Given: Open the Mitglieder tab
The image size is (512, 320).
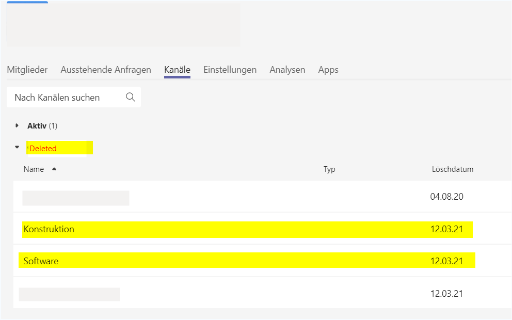Looking at the screenshot, I should 27,70.
